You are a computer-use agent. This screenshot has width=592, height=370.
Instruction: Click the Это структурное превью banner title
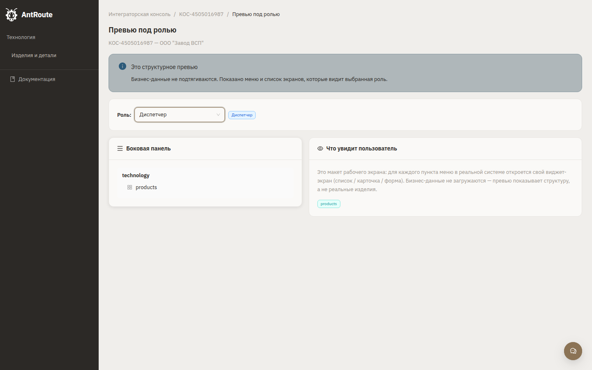pos(164,67)
